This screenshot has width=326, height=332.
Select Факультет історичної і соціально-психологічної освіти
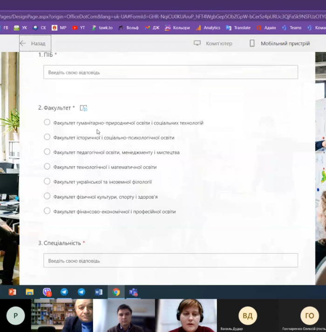[x=47, y=137]
